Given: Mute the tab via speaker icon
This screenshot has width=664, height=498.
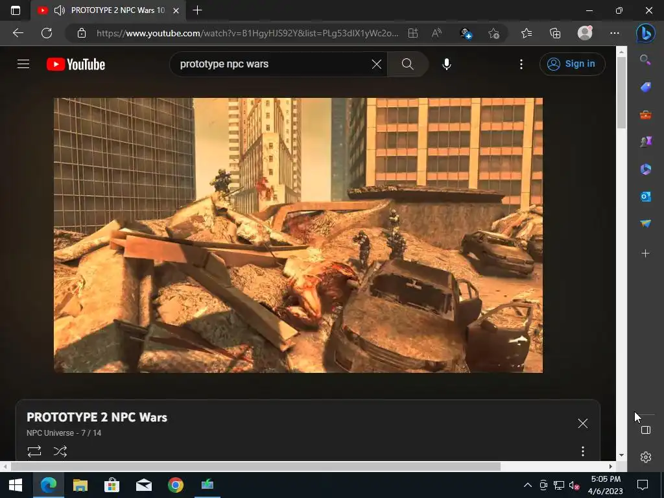Looking at the screenshot, I should (x=60, y=10).
